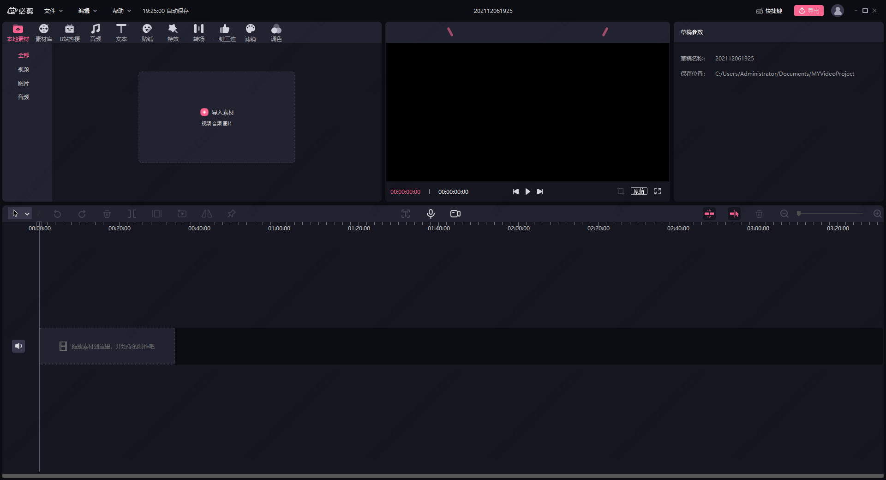
Task: Open the 调色 color grading panel
Action: 276,33
